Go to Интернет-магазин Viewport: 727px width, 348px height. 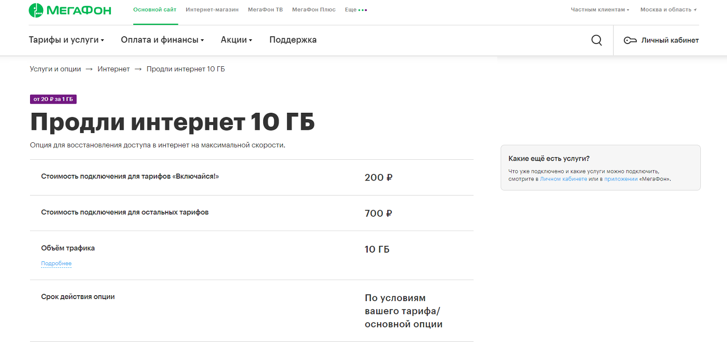click(212, 10)
